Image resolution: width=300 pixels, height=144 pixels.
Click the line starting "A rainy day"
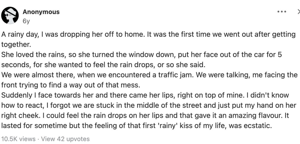[148, 35]
